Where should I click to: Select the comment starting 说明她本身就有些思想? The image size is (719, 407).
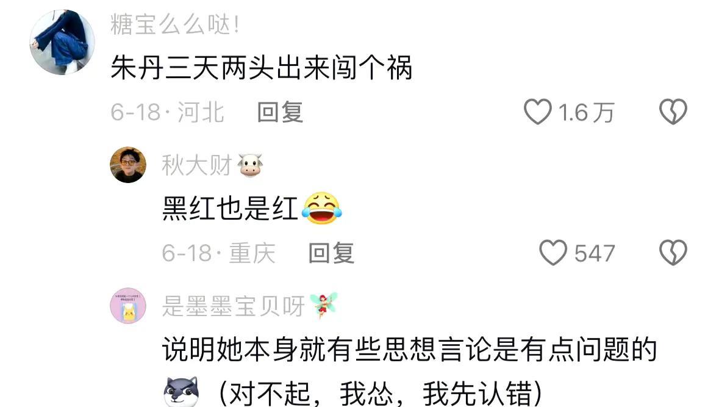[x=409, y=371]
